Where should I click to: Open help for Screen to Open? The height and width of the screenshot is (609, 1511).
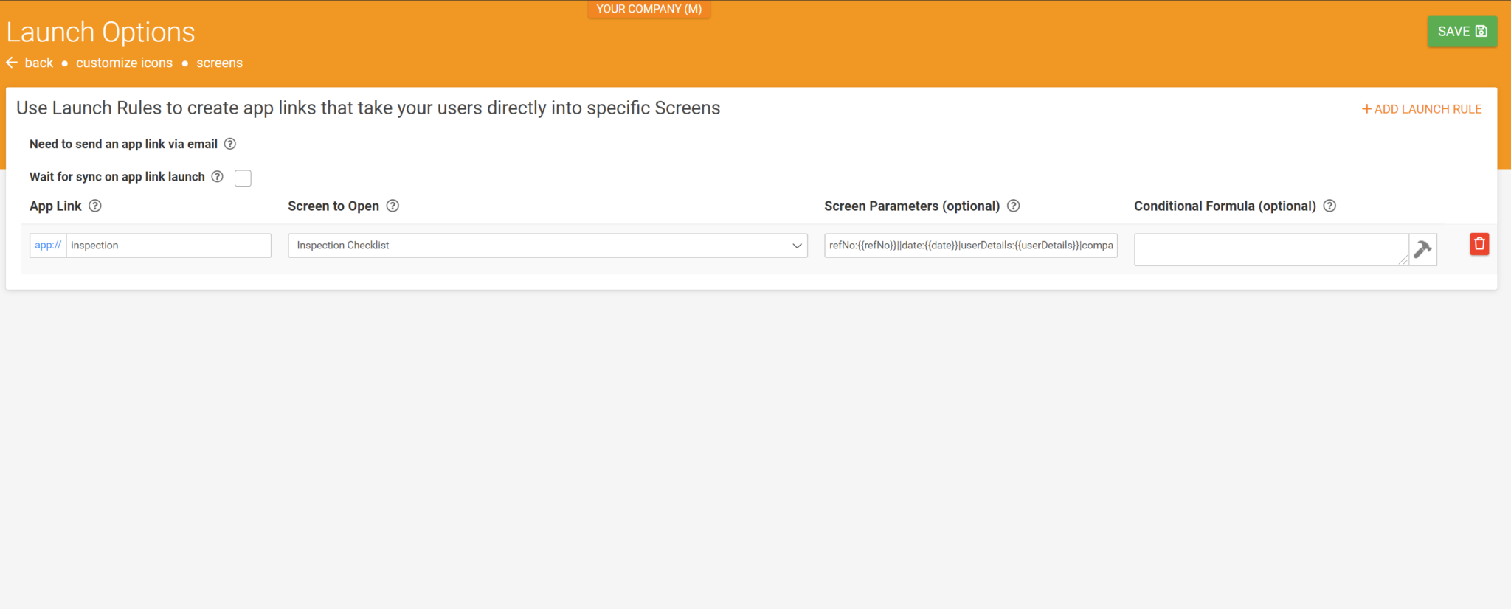pos(393,206)
